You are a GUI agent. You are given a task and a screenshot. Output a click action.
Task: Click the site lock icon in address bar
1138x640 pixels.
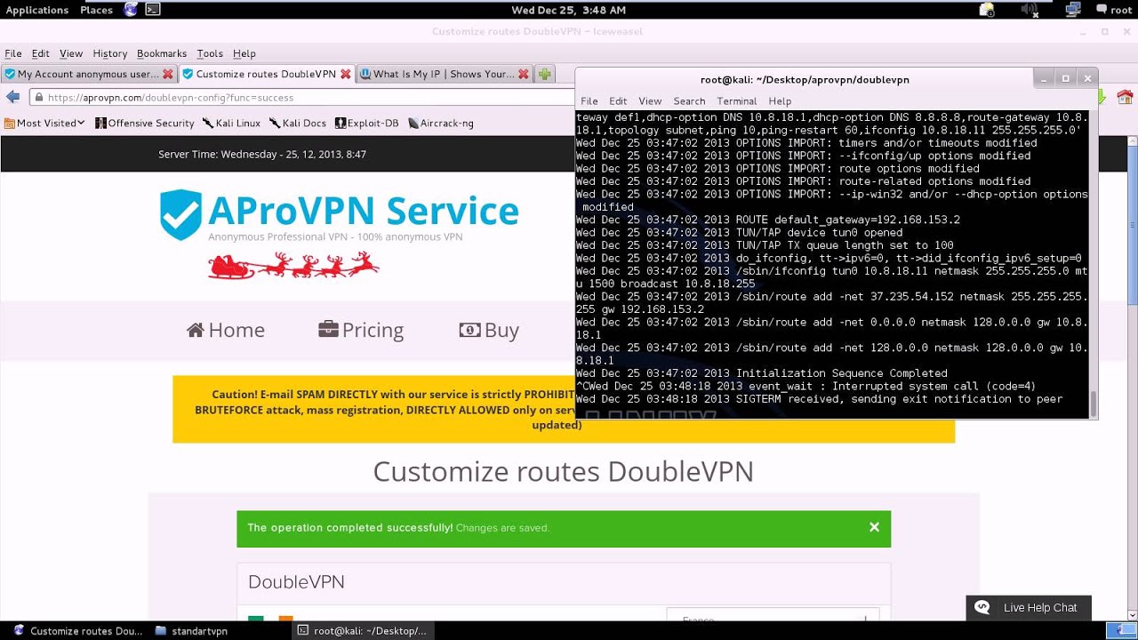click(x=38, y=98)
